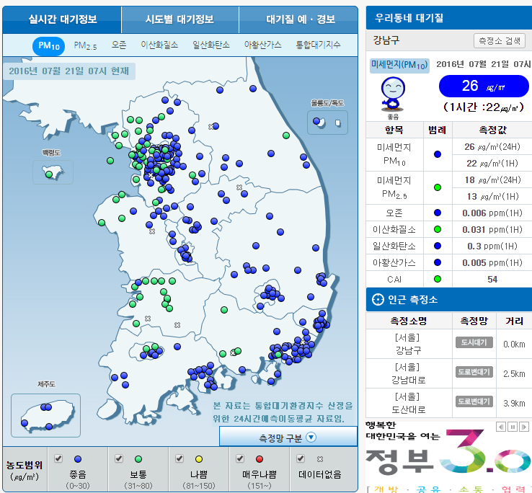Click the banner previous arrow
The height and width of the screenshot is (493, 532).
[x=500, y=427]
